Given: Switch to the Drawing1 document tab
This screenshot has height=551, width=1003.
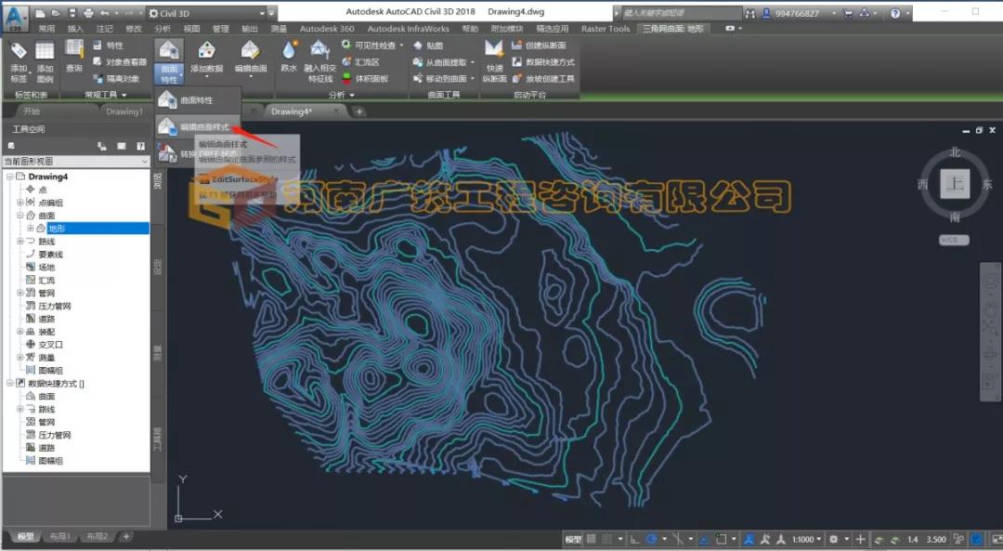Looking at the screenshot, I should (124, 112).
